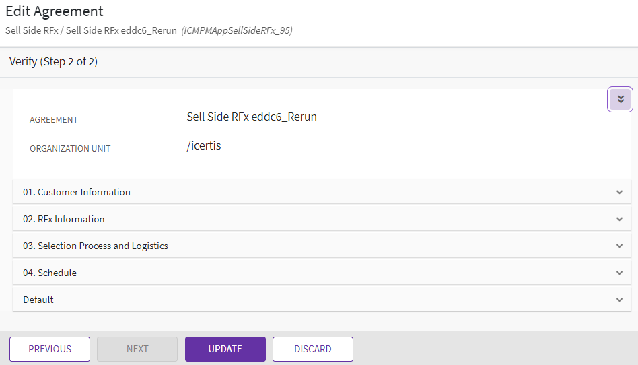Click the /icertis organization unit value
Image resolution: width=638 pixels, height=365 pixels.
(x=204, y=145)
